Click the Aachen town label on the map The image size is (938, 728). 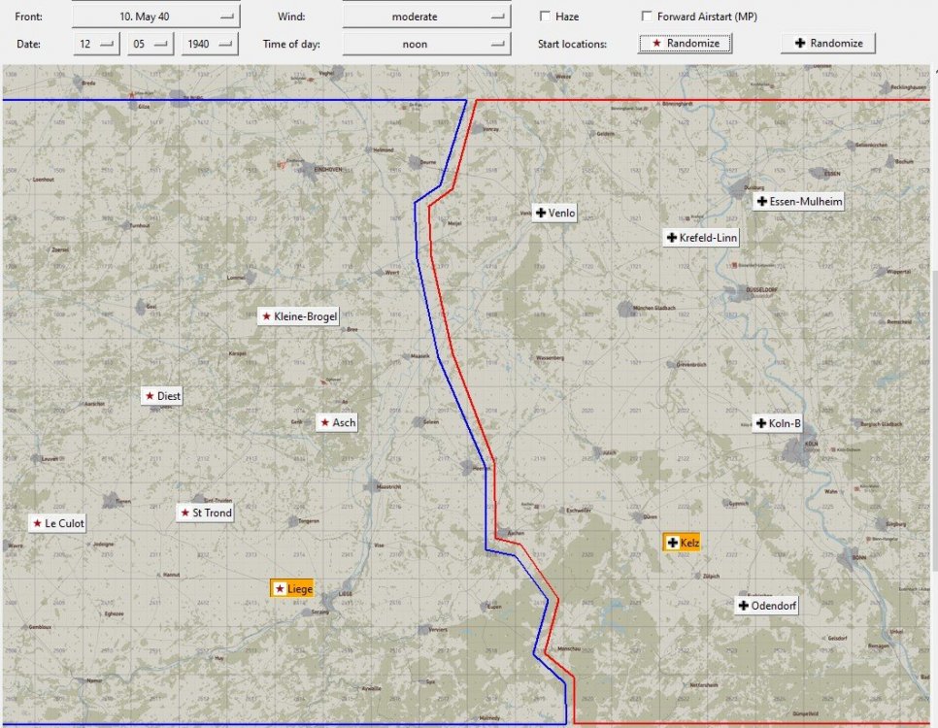point(516,533)
